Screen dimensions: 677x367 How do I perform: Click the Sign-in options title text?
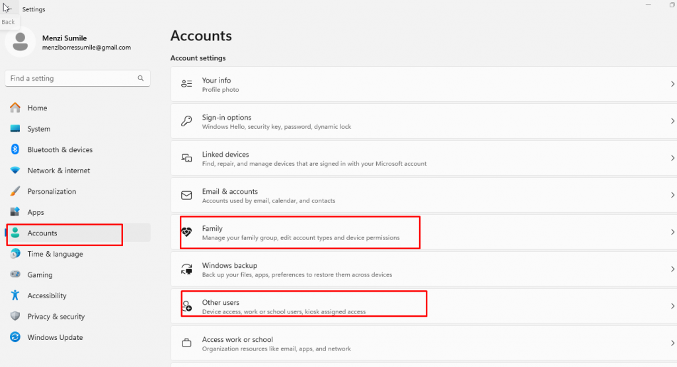pyautogui.click(x=227, y=118)
